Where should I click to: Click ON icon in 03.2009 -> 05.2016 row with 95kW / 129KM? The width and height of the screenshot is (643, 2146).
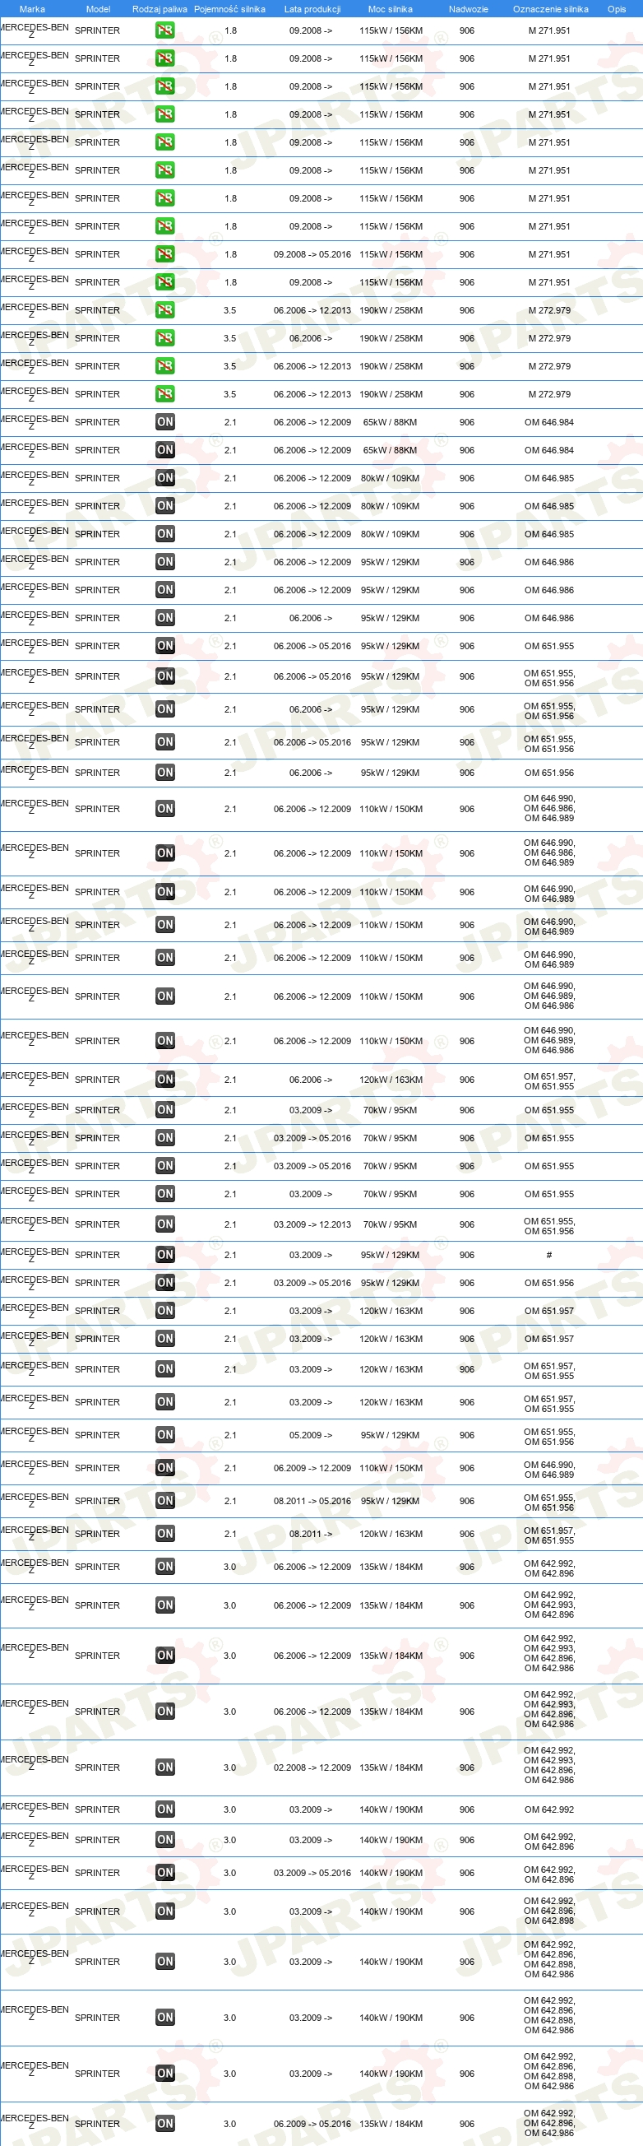pos(165,1283)
